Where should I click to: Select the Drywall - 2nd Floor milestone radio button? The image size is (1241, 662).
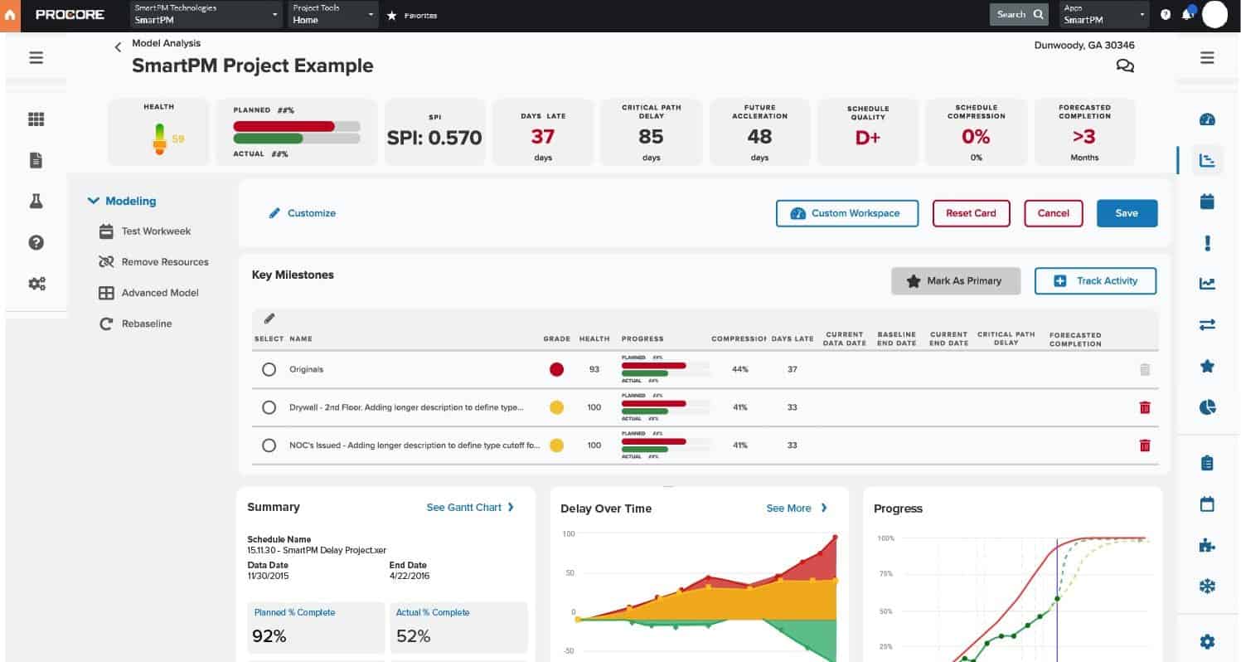[269, 407]
